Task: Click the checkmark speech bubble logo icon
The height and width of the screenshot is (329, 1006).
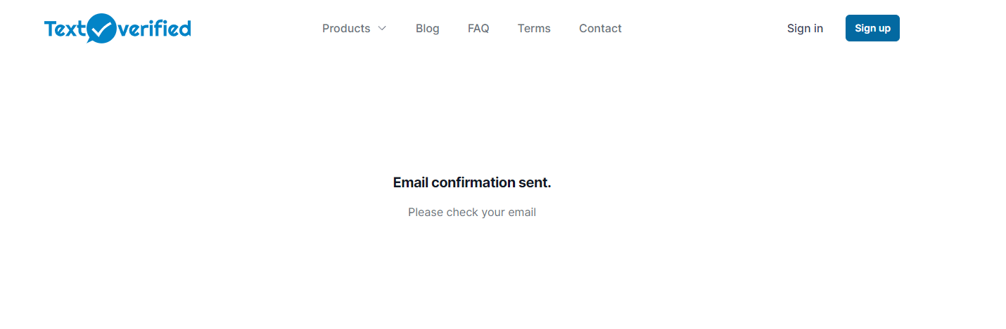Action: pos(103,28)
